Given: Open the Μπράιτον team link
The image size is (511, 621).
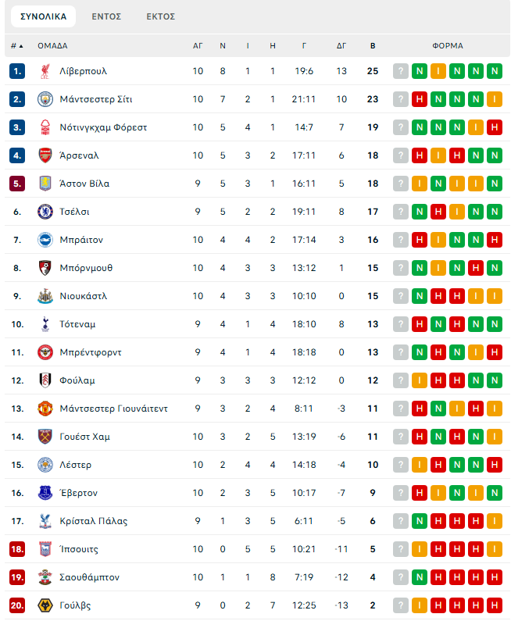Looking at the screenshot, I should [81, 240].
